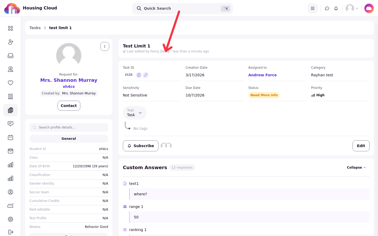Image resolution: width=378 pixels, height=236 pixels.
Task: Click the logout icon in sidebar
Action: pos(10,232)
